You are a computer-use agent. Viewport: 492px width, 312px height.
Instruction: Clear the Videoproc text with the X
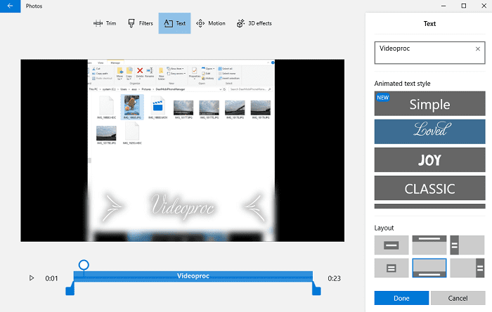pyautogui.click(x=478, y=49)
